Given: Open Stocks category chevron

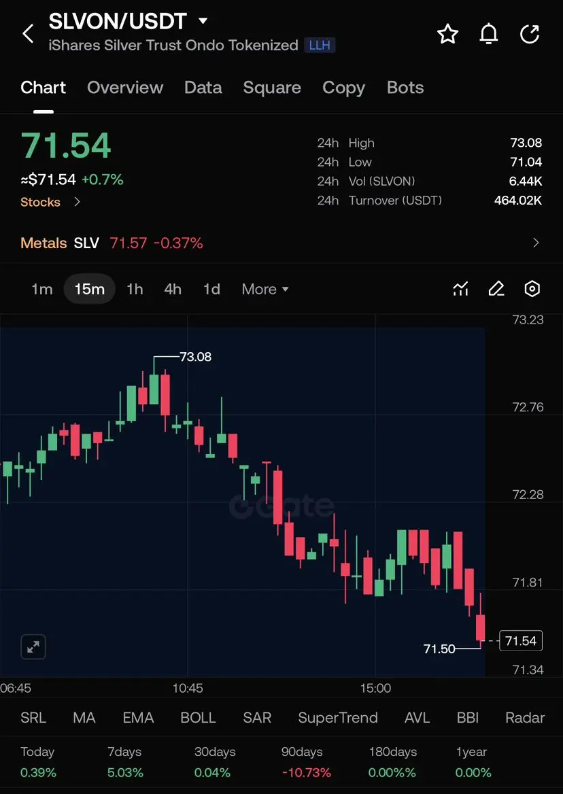Looking at the screenshot, I should click(77, 202).
